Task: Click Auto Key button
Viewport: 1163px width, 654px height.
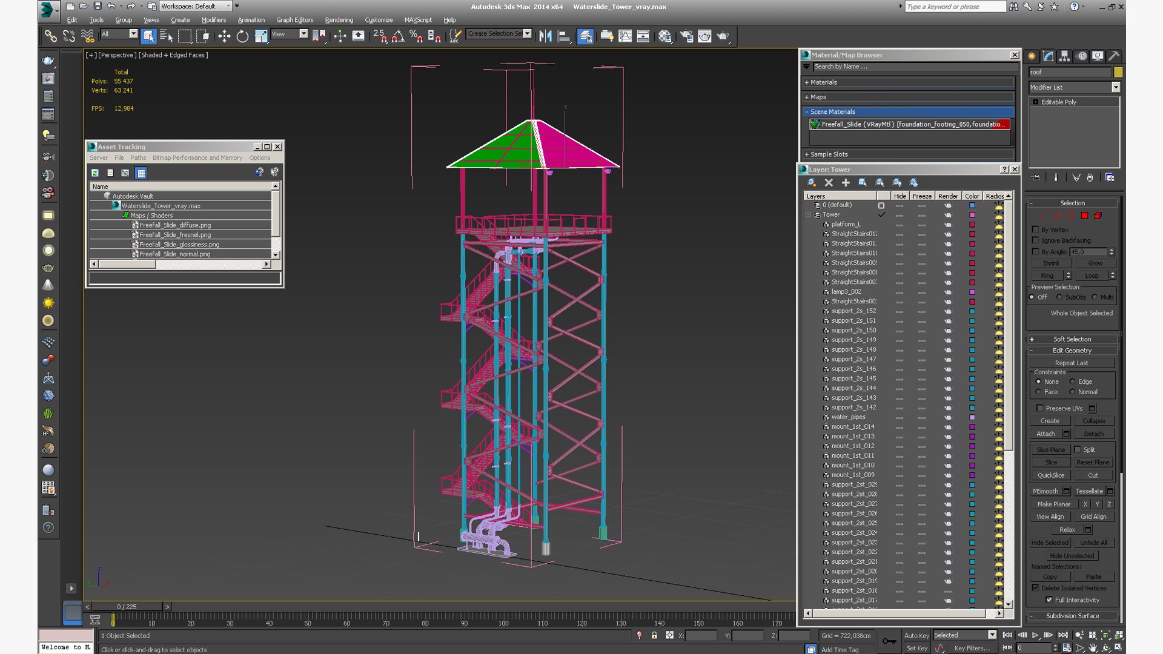Action: (x=916, y=635)
